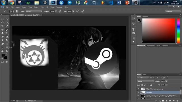Select the Type tool
This screenshot has height=102, width=182.
pos(7,44)
